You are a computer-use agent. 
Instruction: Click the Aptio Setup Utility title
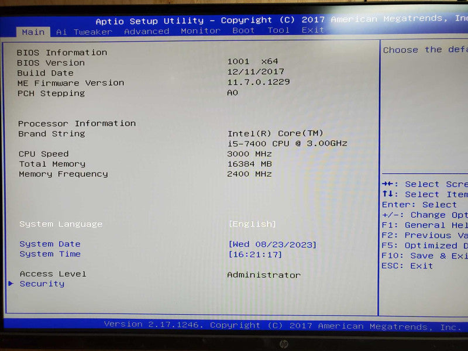(x=150, y=21)
